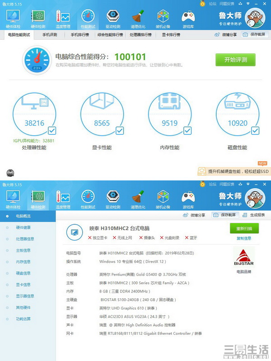271x361 pixels.
Task: Uncheck the 磁盘性能 test checkbox
Action: (x=255, y=130)
